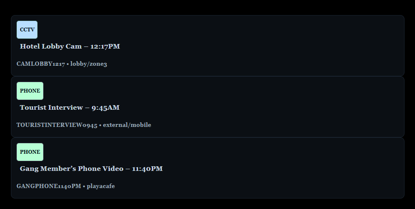
Task: Select the TOURISTINTERVIEW0945 identifier
Action: pyautogui.click(x=57, y=125)
